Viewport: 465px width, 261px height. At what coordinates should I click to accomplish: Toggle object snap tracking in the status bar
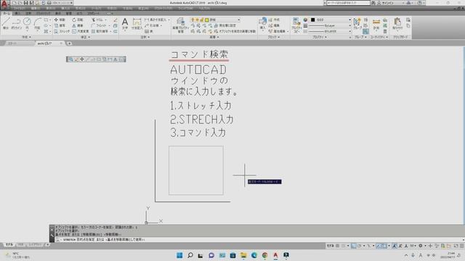pos(379,246)
